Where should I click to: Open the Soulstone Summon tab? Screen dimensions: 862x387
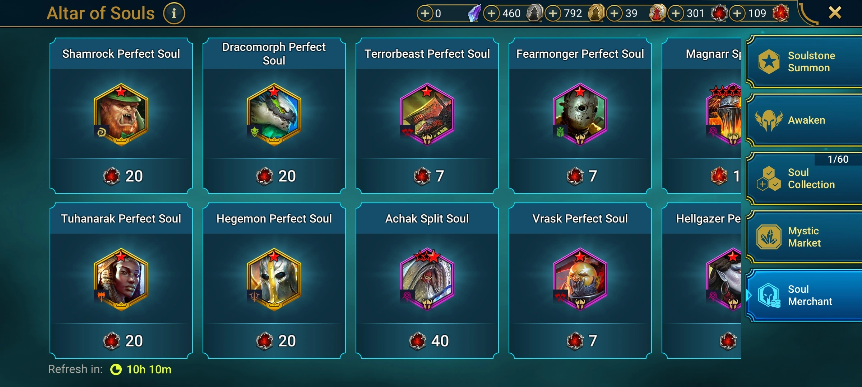[x=804, y=62]
